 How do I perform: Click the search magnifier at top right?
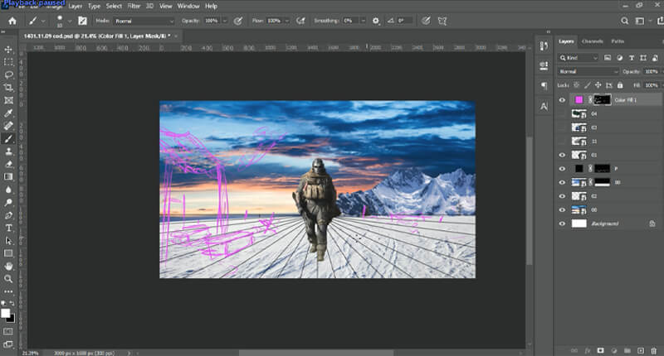click(625, 21)
